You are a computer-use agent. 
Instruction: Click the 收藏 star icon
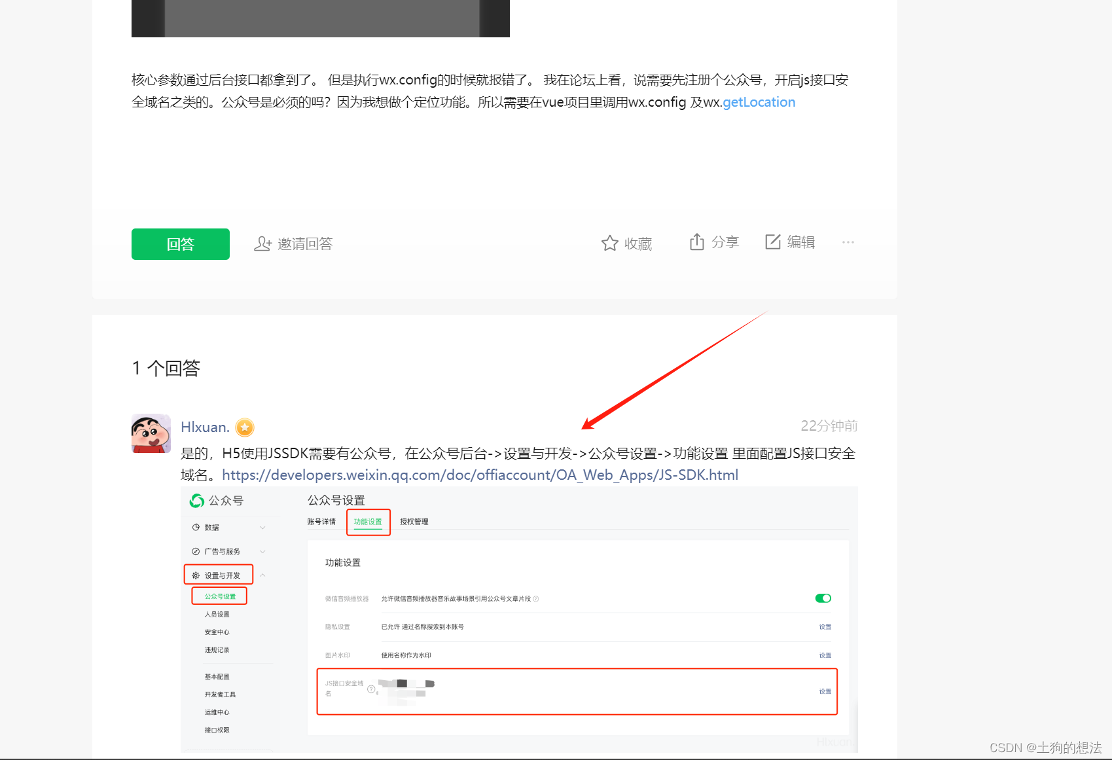[609, 244]
